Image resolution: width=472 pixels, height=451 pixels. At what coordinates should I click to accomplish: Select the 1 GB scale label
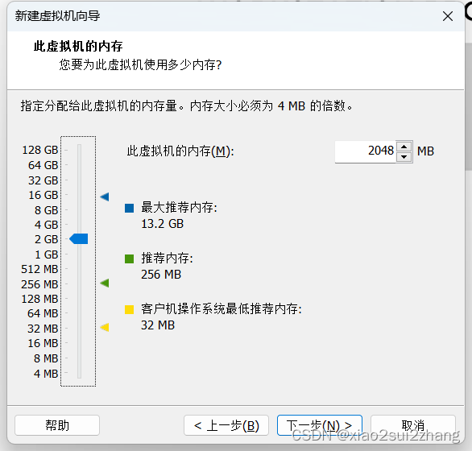tap(46, 254)
